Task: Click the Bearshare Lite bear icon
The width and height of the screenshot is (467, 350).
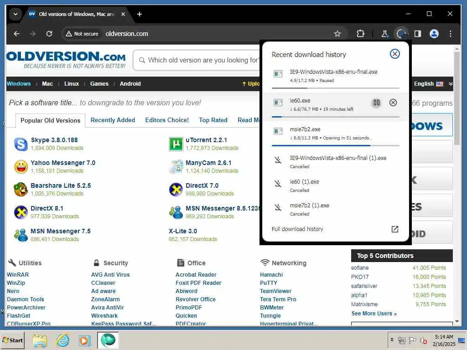Action: (x=21, y=190)
